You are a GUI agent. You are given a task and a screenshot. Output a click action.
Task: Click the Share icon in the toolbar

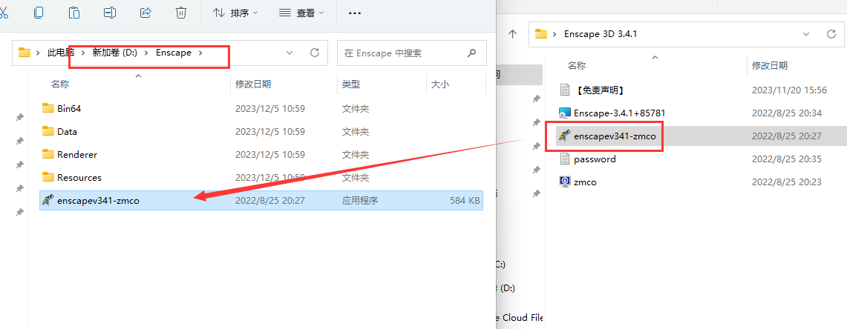(x=145, y=13)
